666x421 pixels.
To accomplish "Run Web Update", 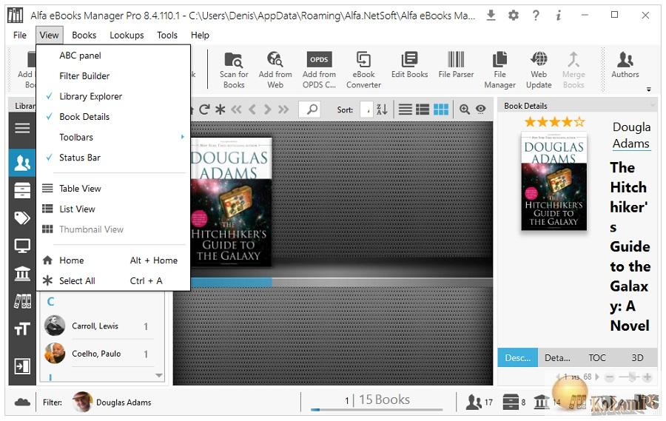I will (x=539, y=70).
